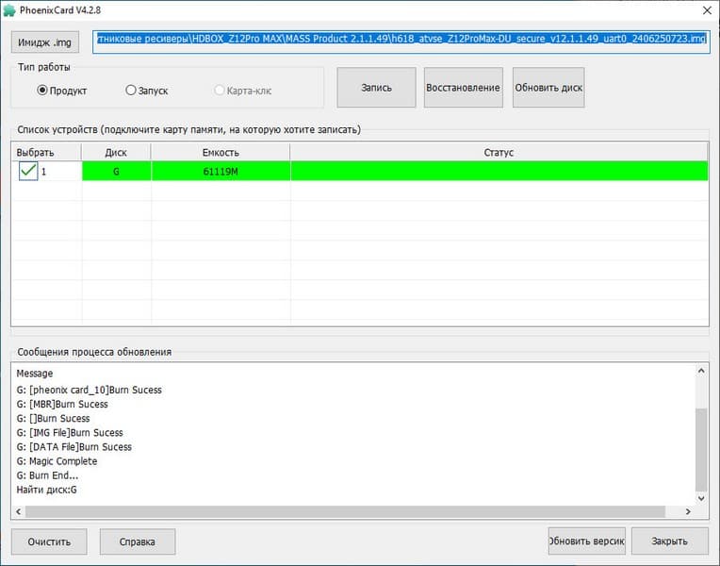The image size is (720, 566).
Task: Click the message log scroll down arrow
Action: 701,498
